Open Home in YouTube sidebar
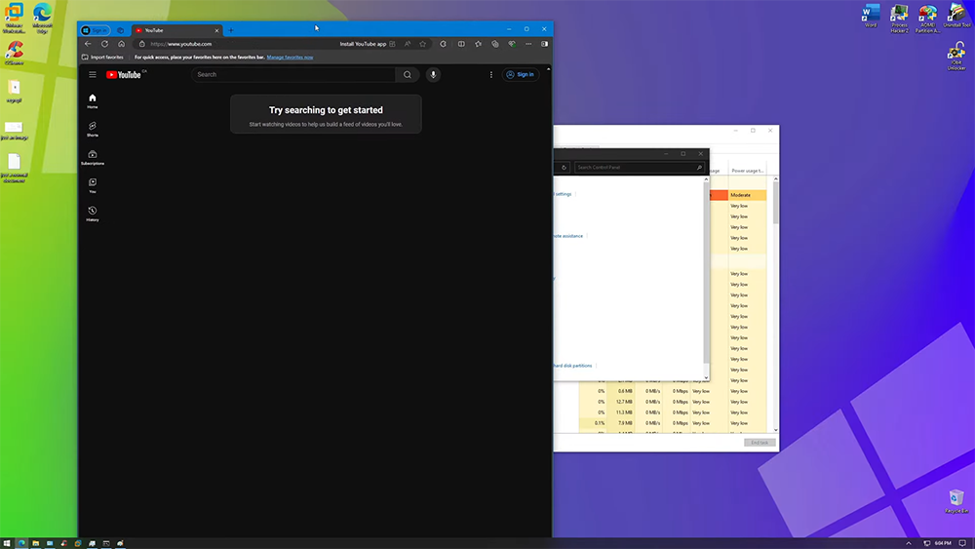Screen dimensions: 975x549 click(x=93, y=100)
